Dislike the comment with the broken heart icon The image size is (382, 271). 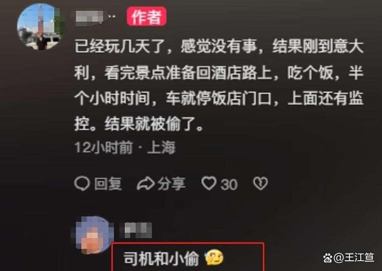(260, 183)
